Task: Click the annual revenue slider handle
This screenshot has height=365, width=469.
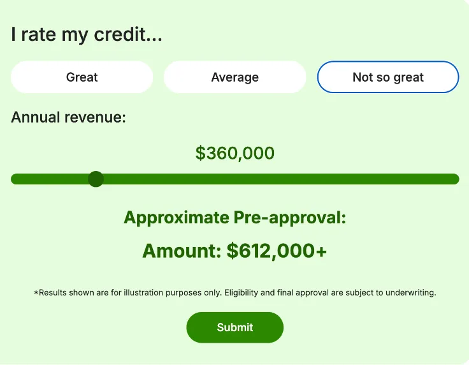Action: coord(96,179)
